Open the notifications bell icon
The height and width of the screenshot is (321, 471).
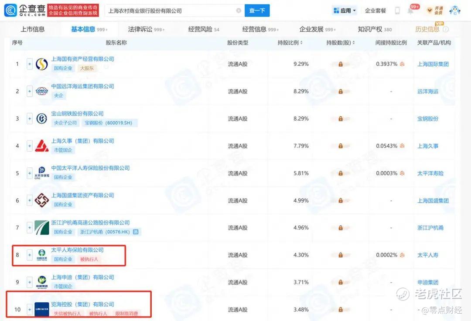(410, 11)
